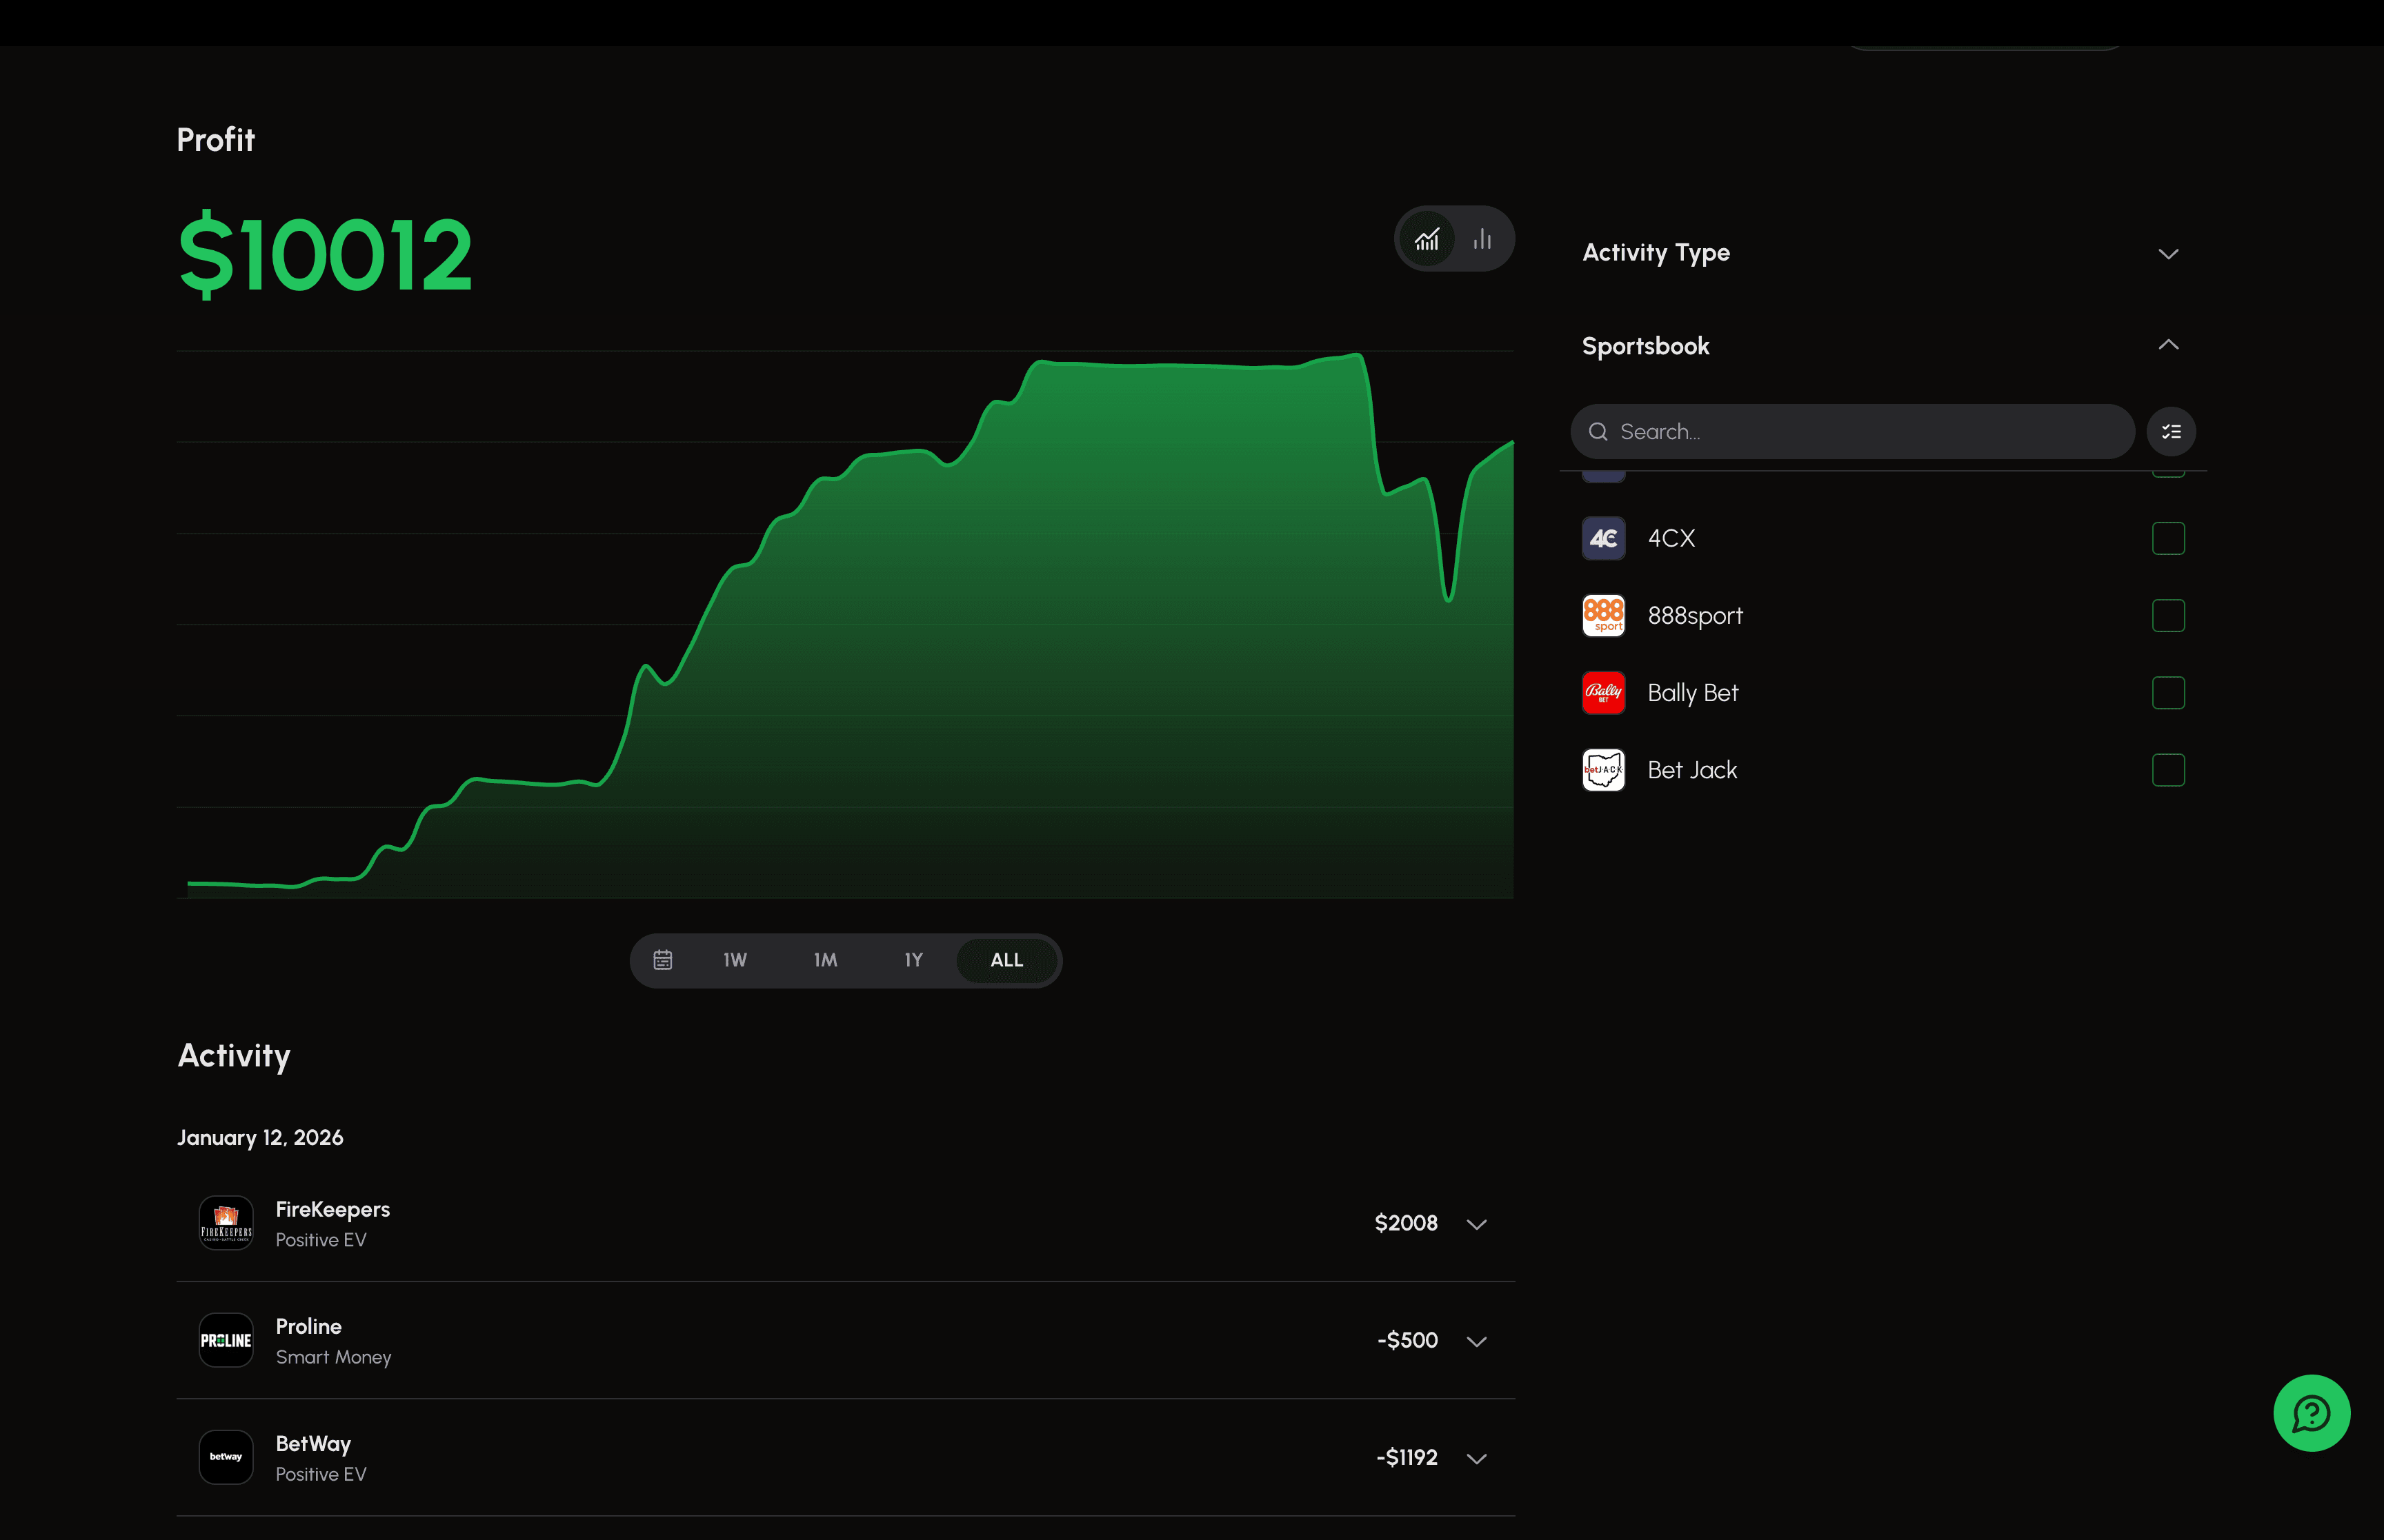The height and width of the screenshot is (1540, 2384).
Task: Expand the FireKeepers $2008 activity entry
Action: (x=1478, y=1222)
